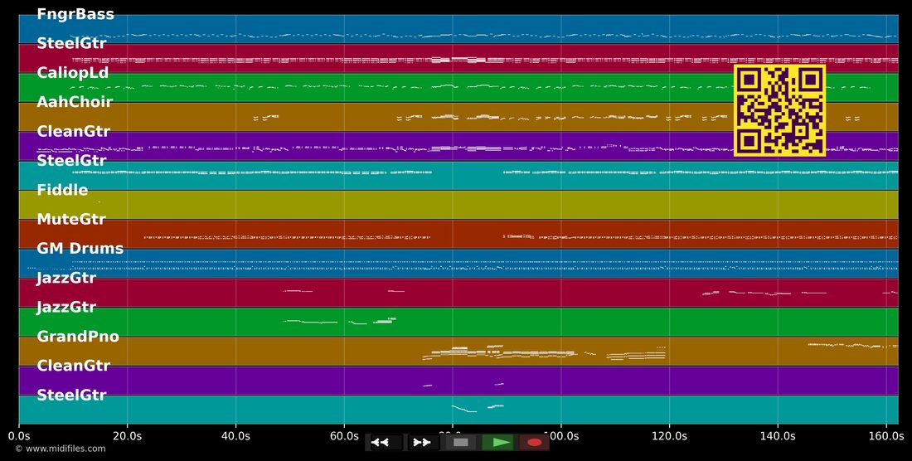Select the SteelGtr label on the bottom track
This screenshot has width=912, height=461.
click(71, 395)
